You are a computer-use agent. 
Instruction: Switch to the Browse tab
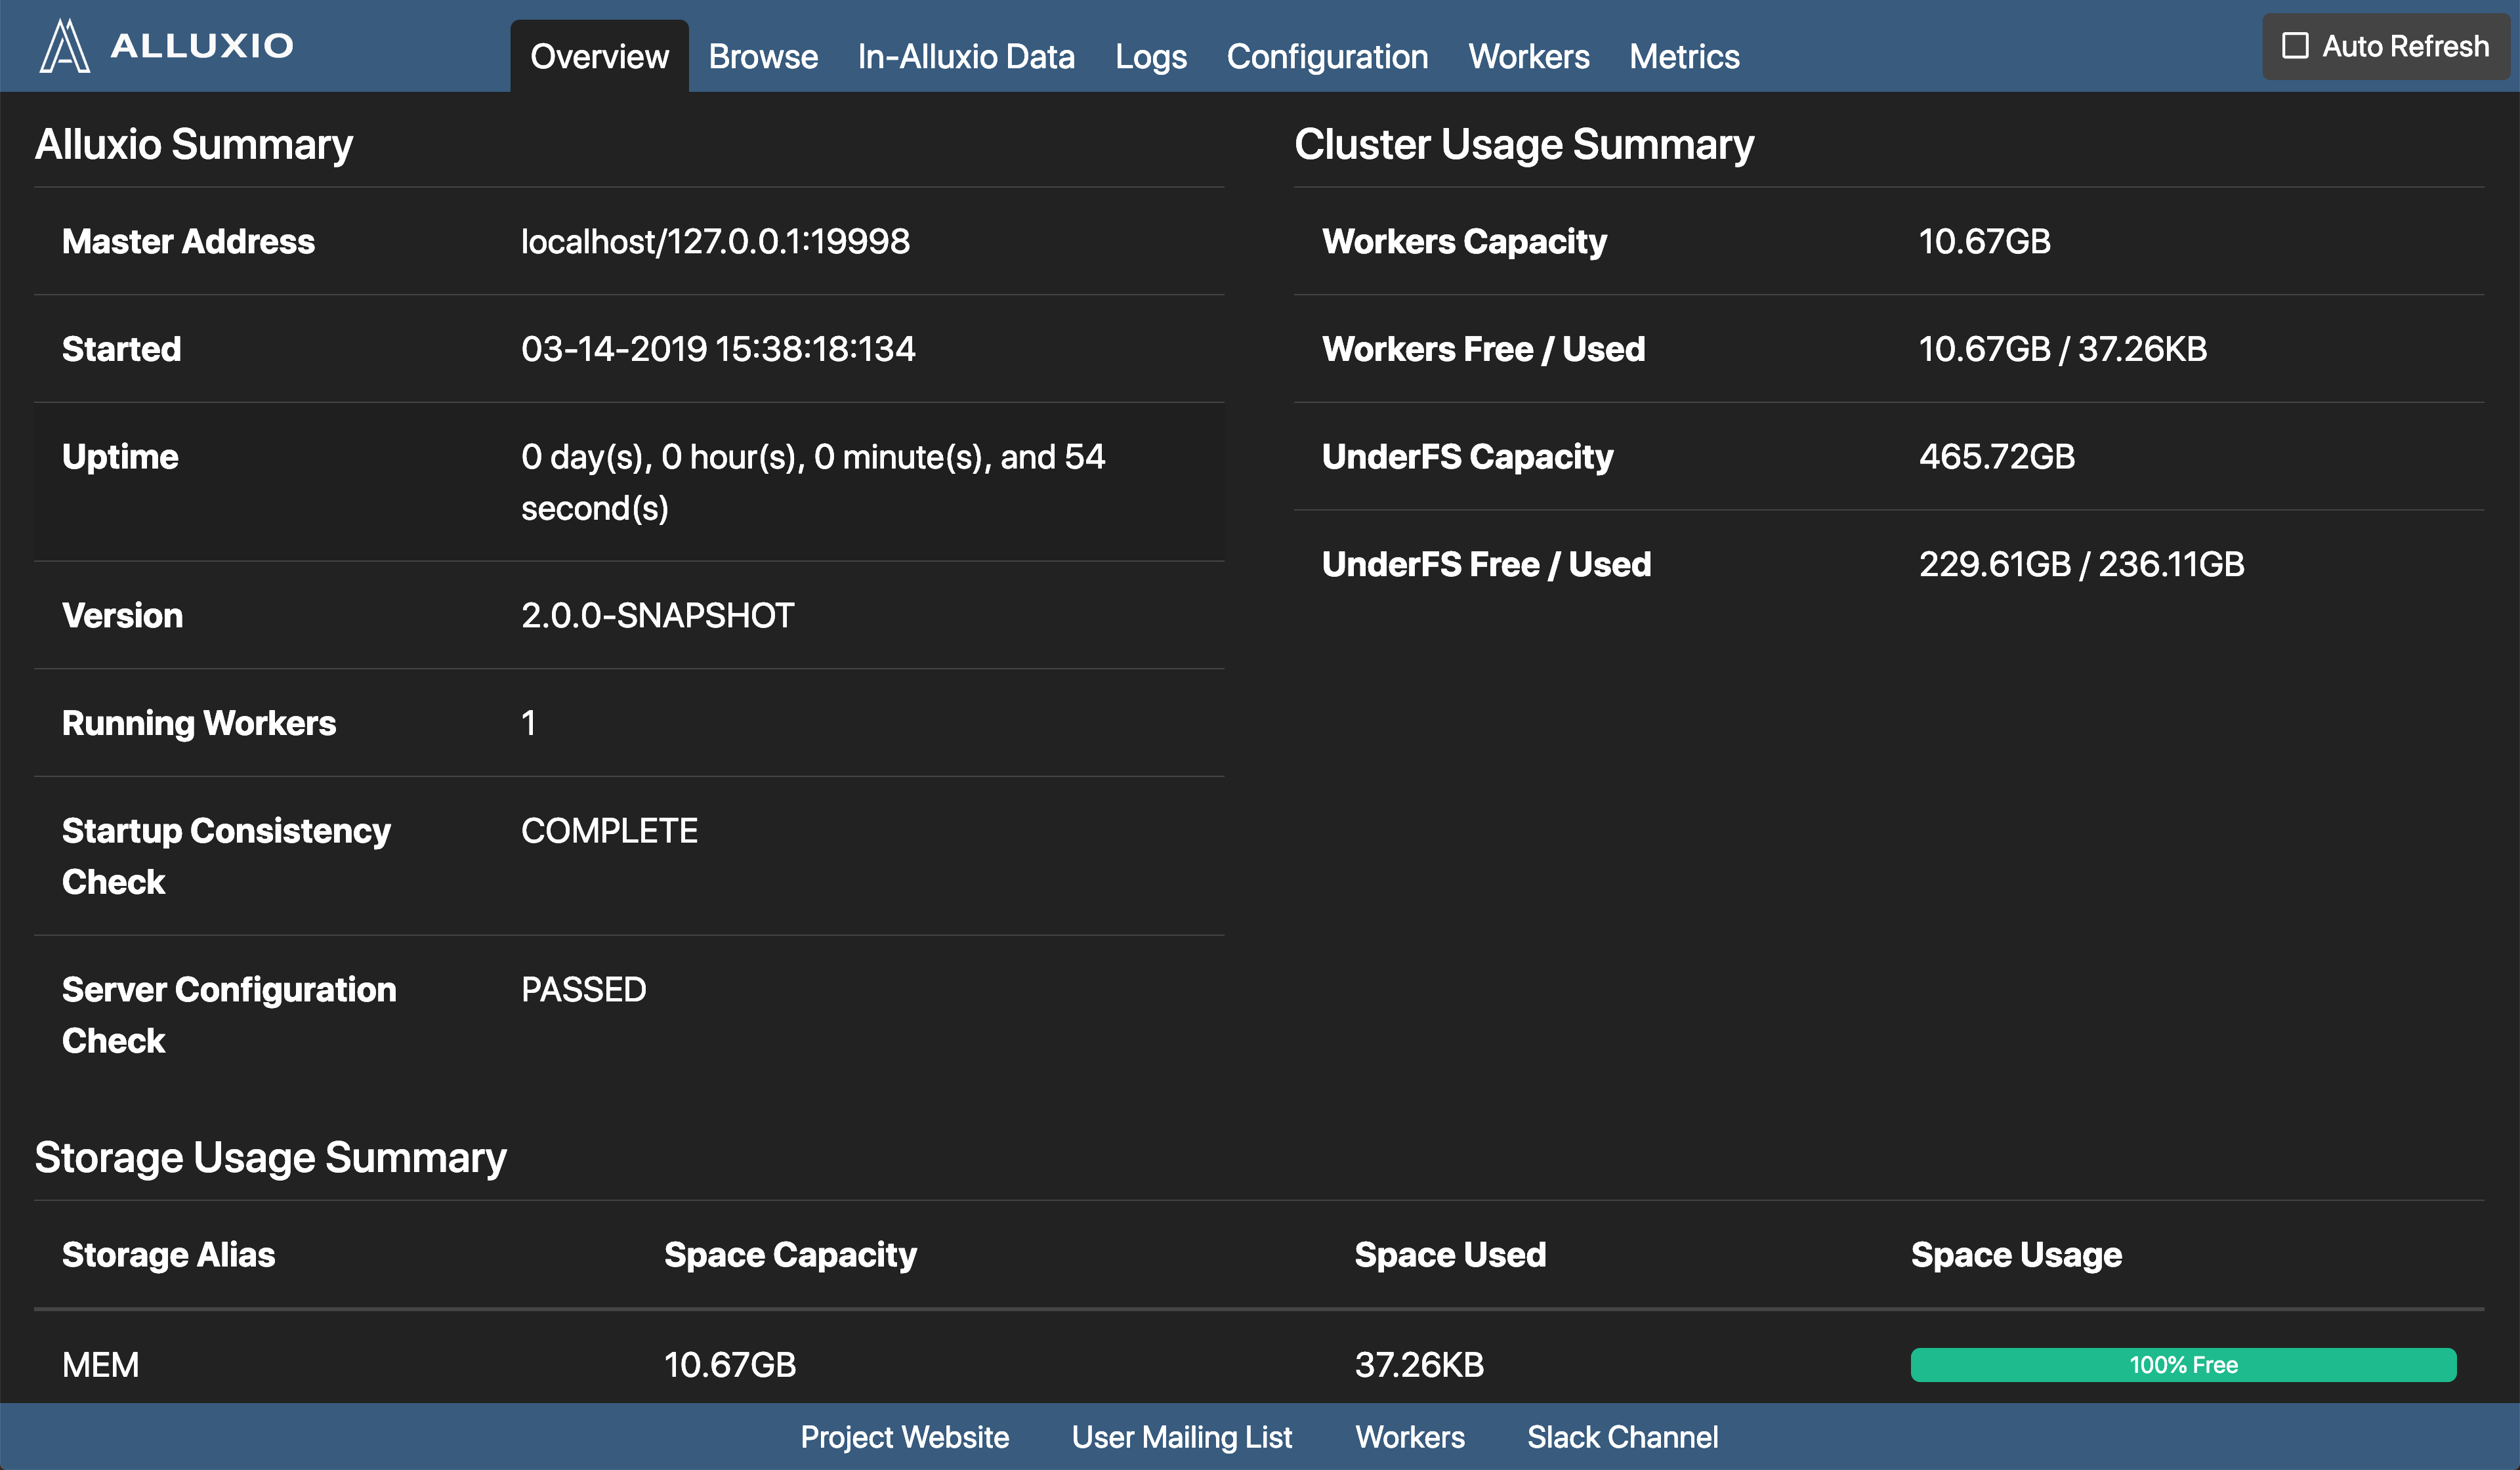point(762,56)
